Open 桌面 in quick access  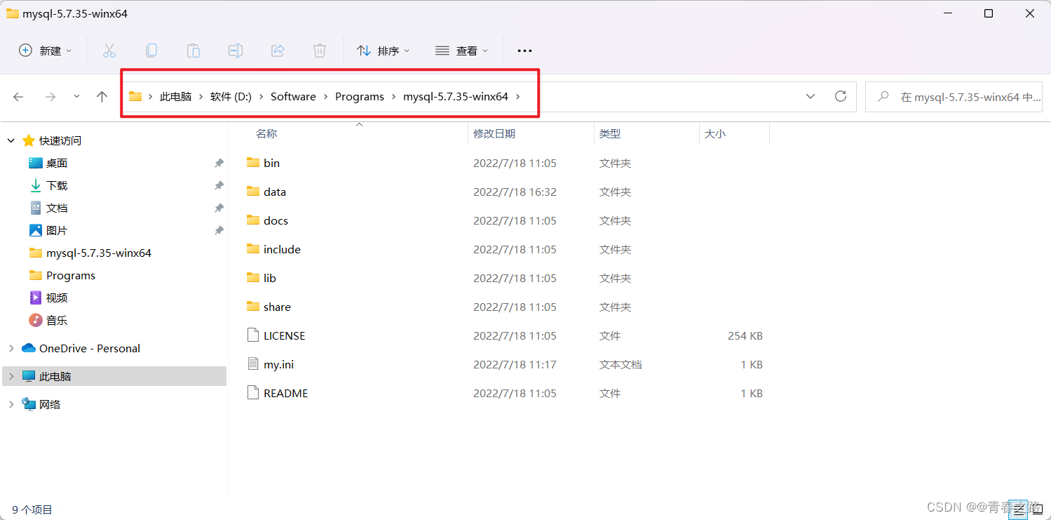coord(57,163)
